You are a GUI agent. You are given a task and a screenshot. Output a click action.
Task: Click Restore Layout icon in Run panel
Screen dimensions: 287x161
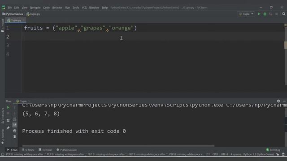click(x=8, y=120)
